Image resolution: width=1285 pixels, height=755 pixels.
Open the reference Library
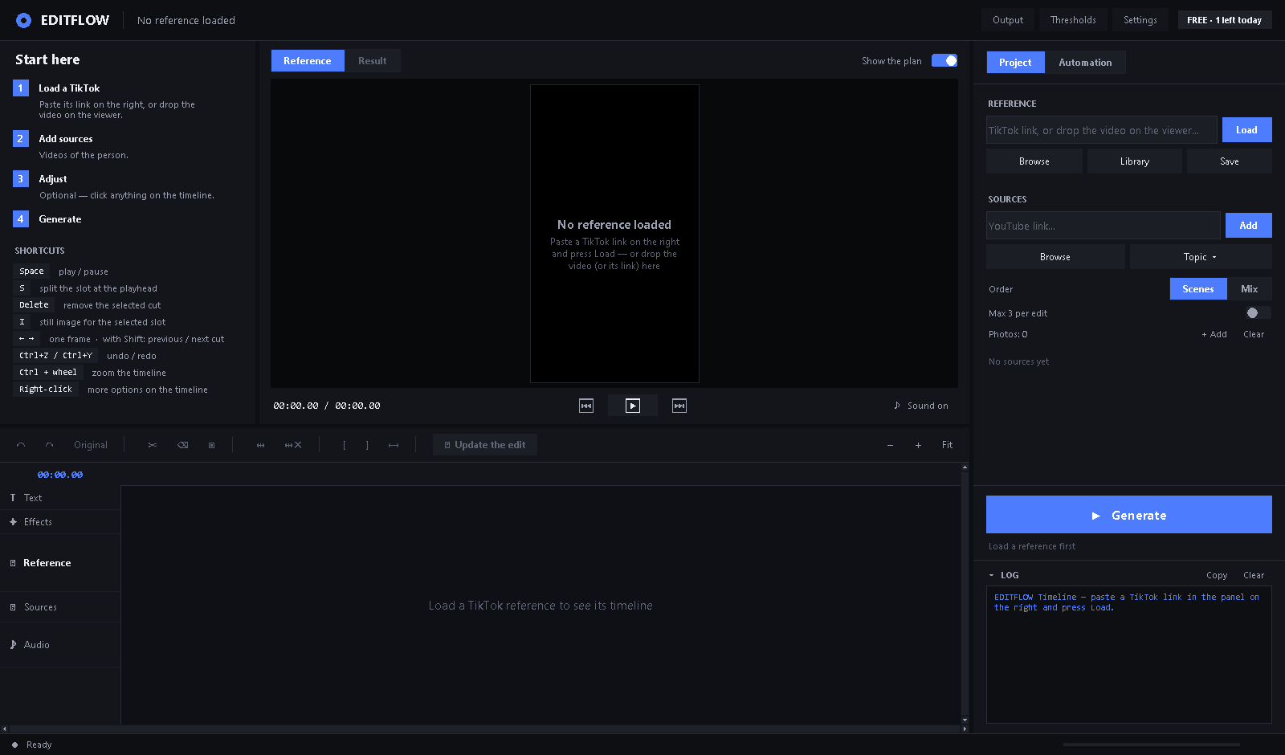[x=1135, y=161]
